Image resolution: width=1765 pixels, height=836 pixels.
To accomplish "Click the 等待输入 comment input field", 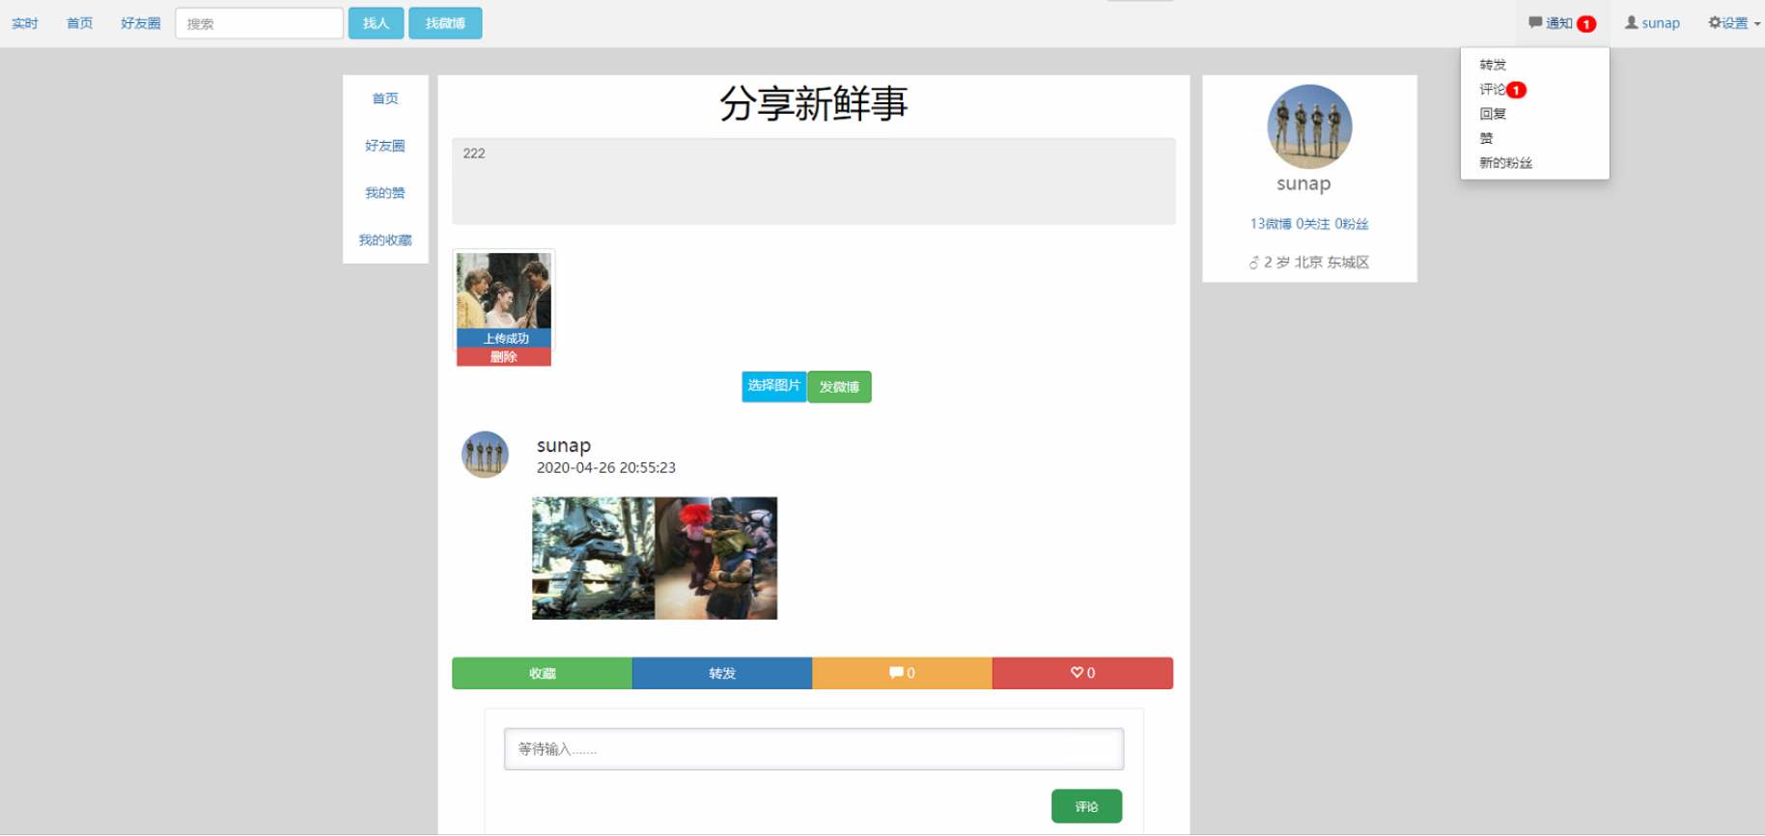I will 814,749.
